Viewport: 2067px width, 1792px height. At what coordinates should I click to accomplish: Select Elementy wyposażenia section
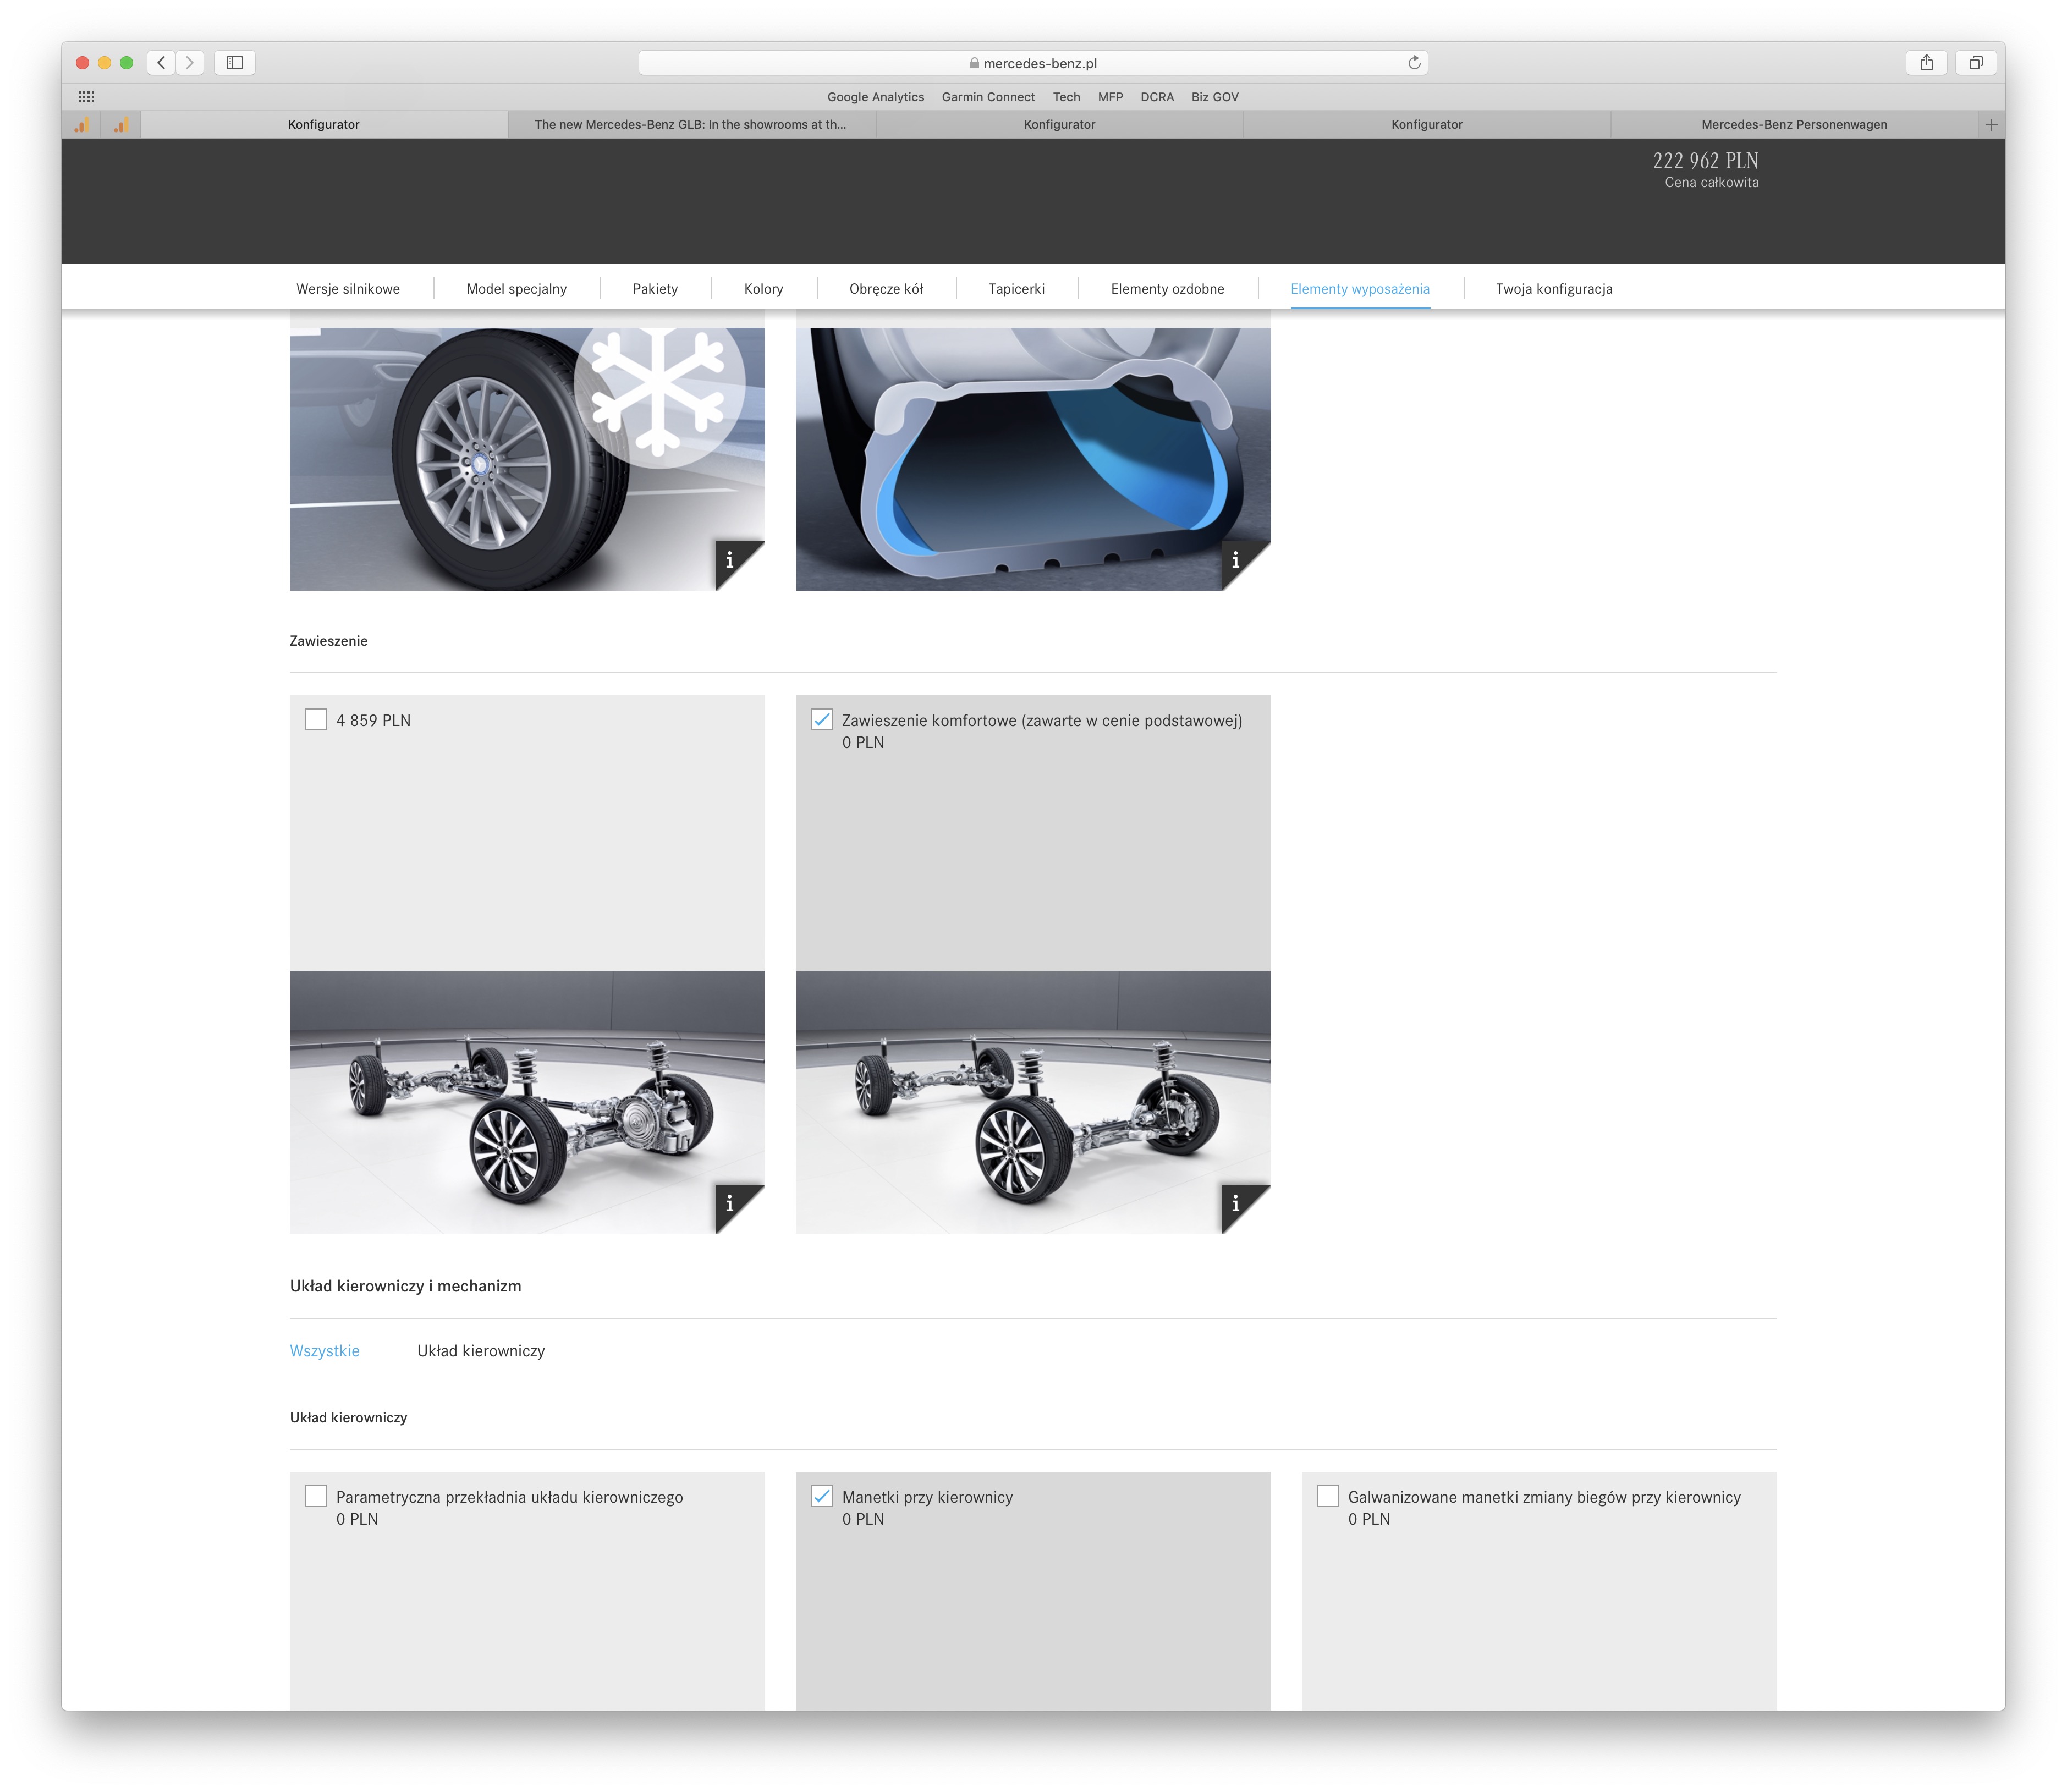pos(1360,289)
